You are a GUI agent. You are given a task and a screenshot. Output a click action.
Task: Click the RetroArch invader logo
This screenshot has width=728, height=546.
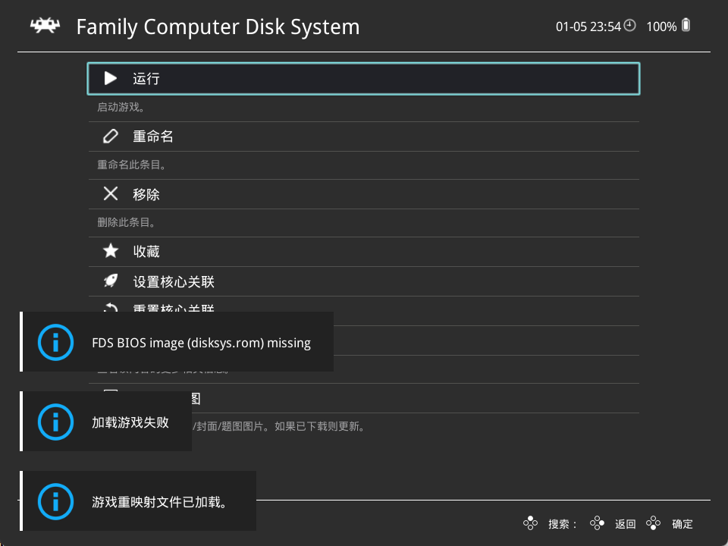(45, 27)
